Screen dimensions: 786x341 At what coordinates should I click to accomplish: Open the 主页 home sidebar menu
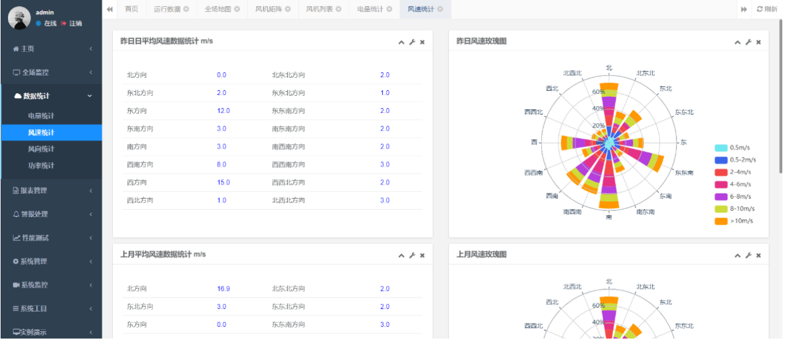[x=51, y=48]
